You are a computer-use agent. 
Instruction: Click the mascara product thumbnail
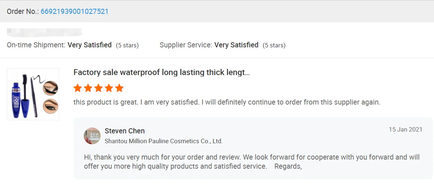33,94
